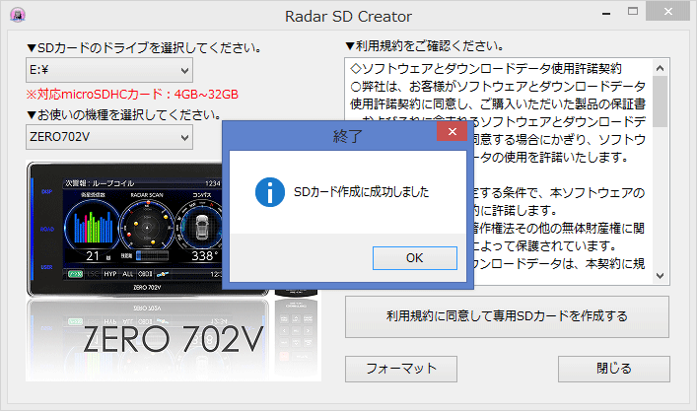Click the Radar SD Creator app icon
Screen dimensions: 697x411
tap(18, 16)
